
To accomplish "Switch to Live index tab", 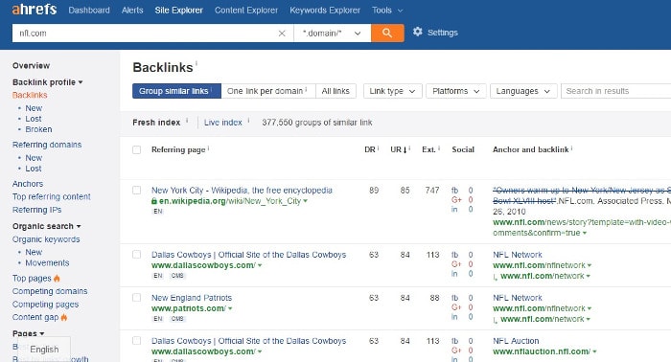I will [223, 123].
